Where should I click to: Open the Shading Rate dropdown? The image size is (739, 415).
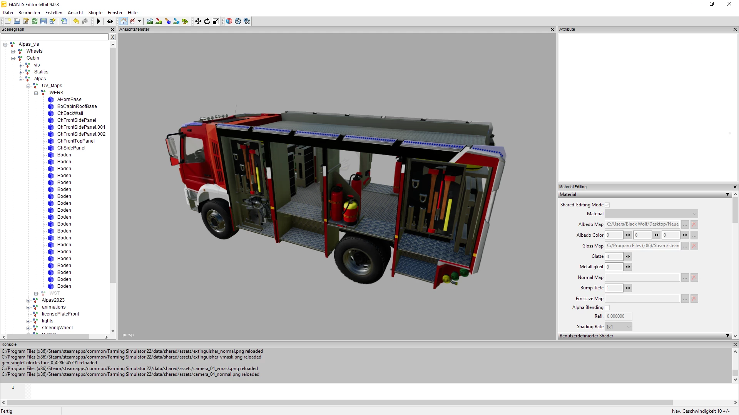point(619,327)
